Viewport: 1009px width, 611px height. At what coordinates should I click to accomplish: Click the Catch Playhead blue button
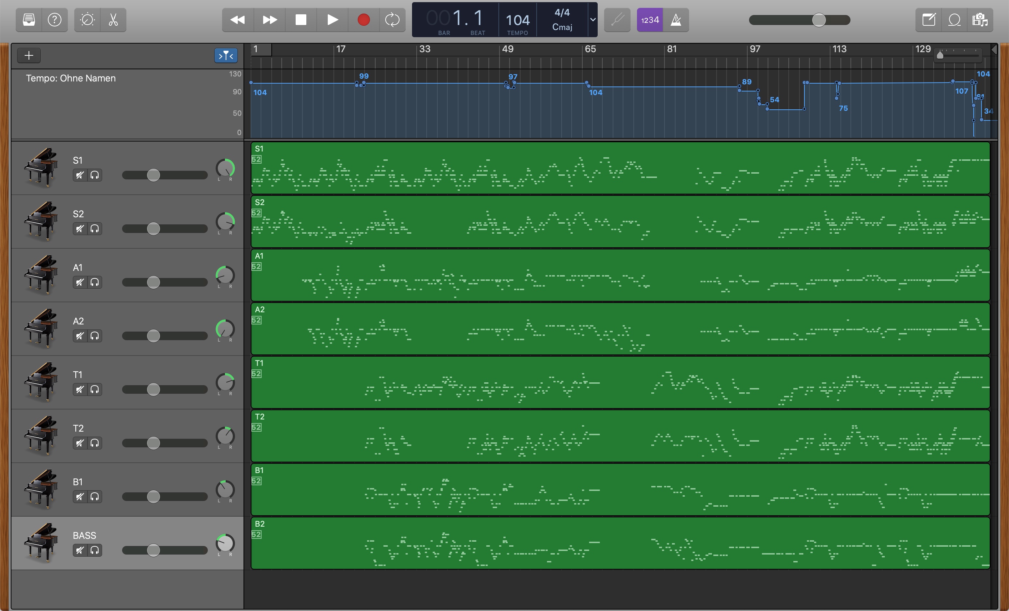click(x=226, y=55)
